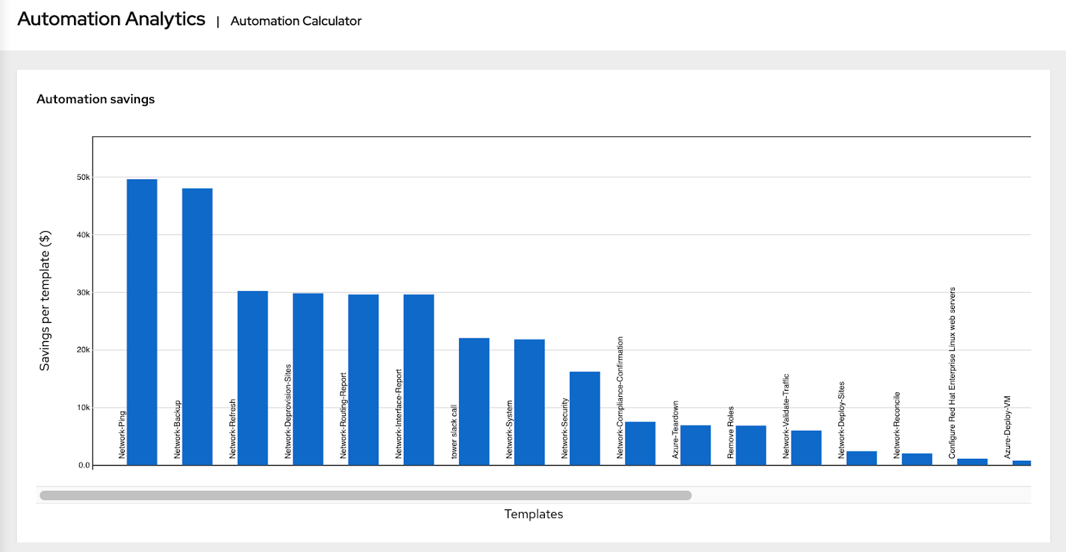
Task: Click the Azure-Teardown bar
Action: pyautogui.click(x=695, y=445)
